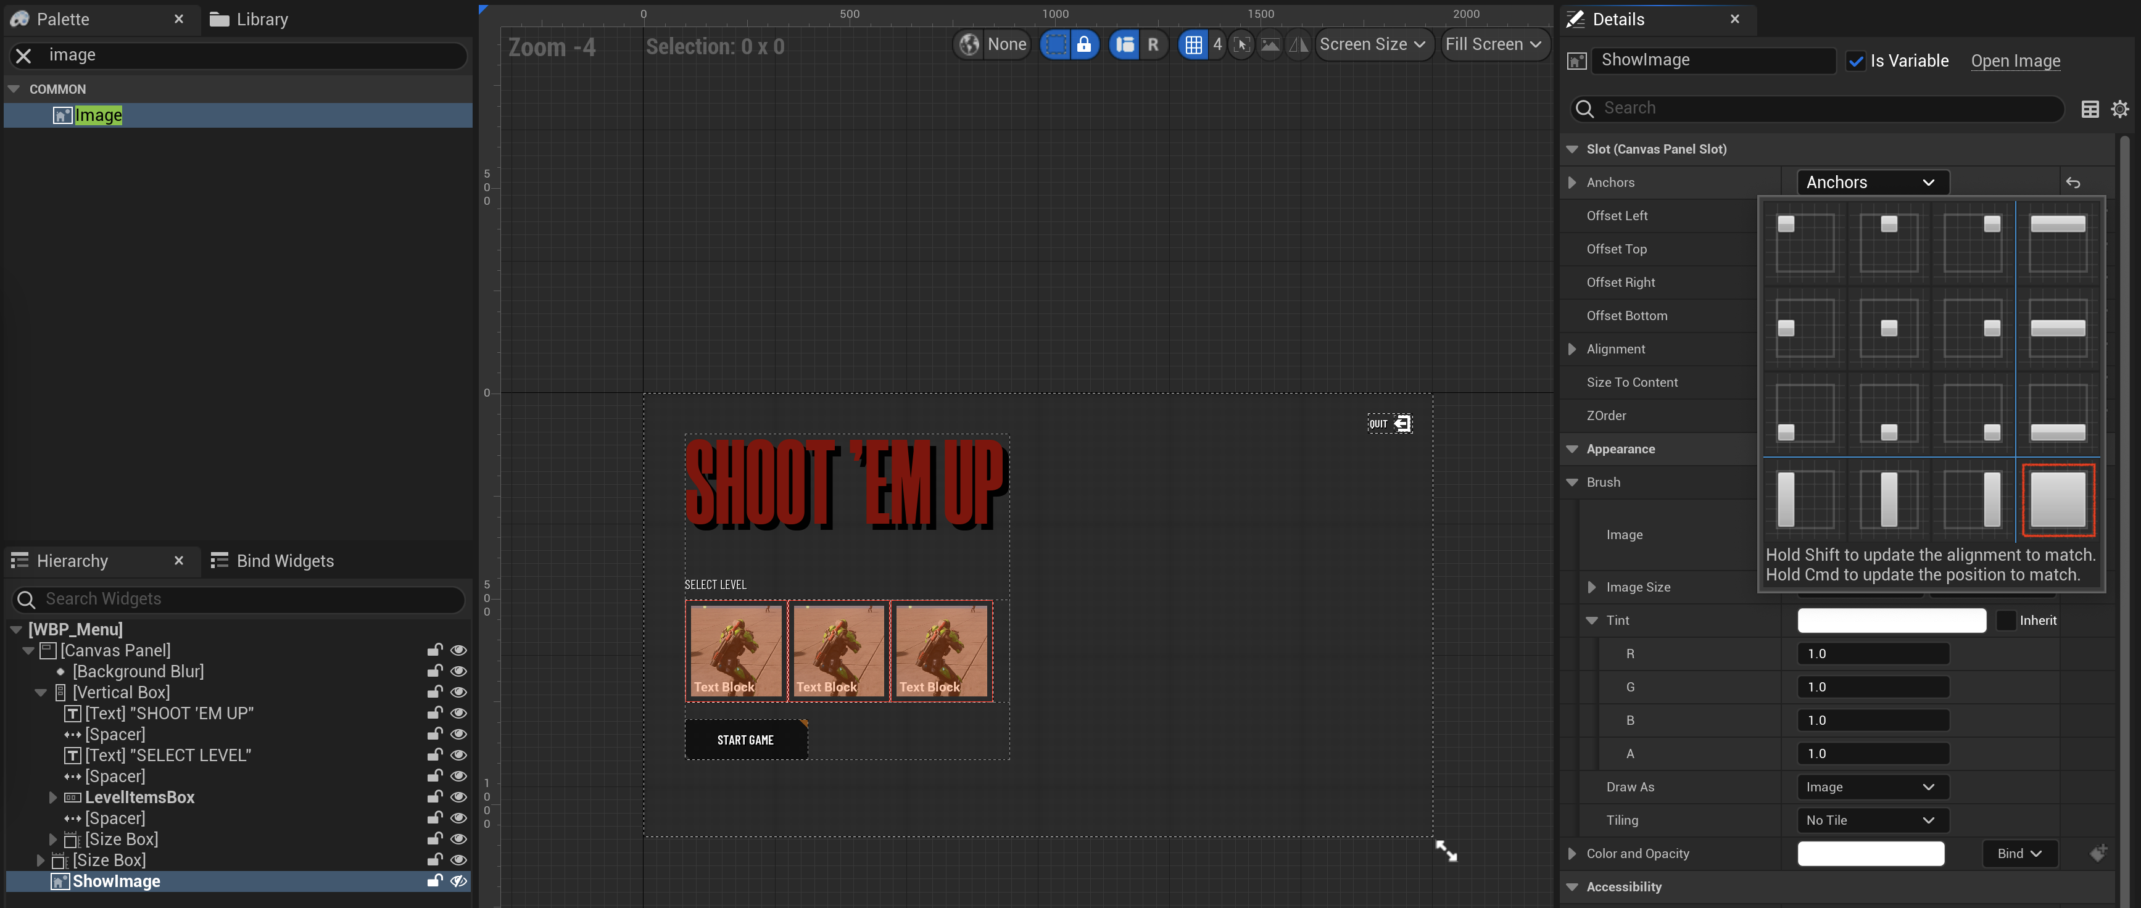This screenshot has width=2141, height=908.
Task: Click the reset-to-default arrow beside Anchors
Action: tap(2073, 183)
